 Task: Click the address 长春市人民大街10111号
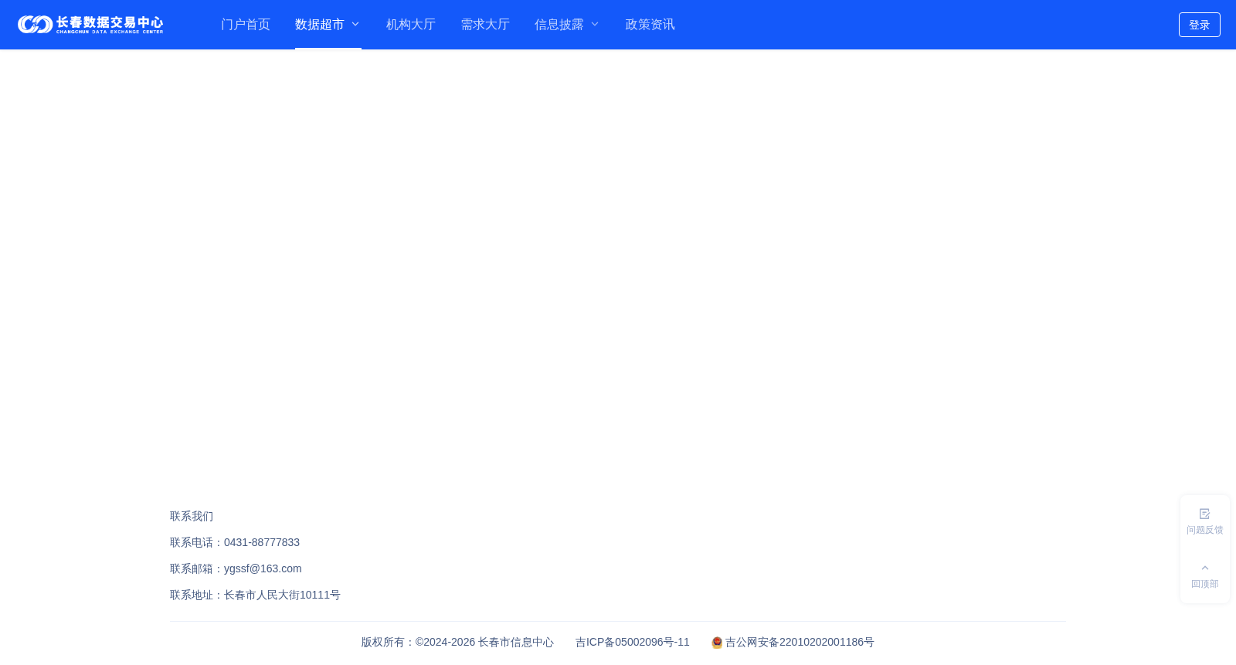pyautogui.click(x=282, y=595)
